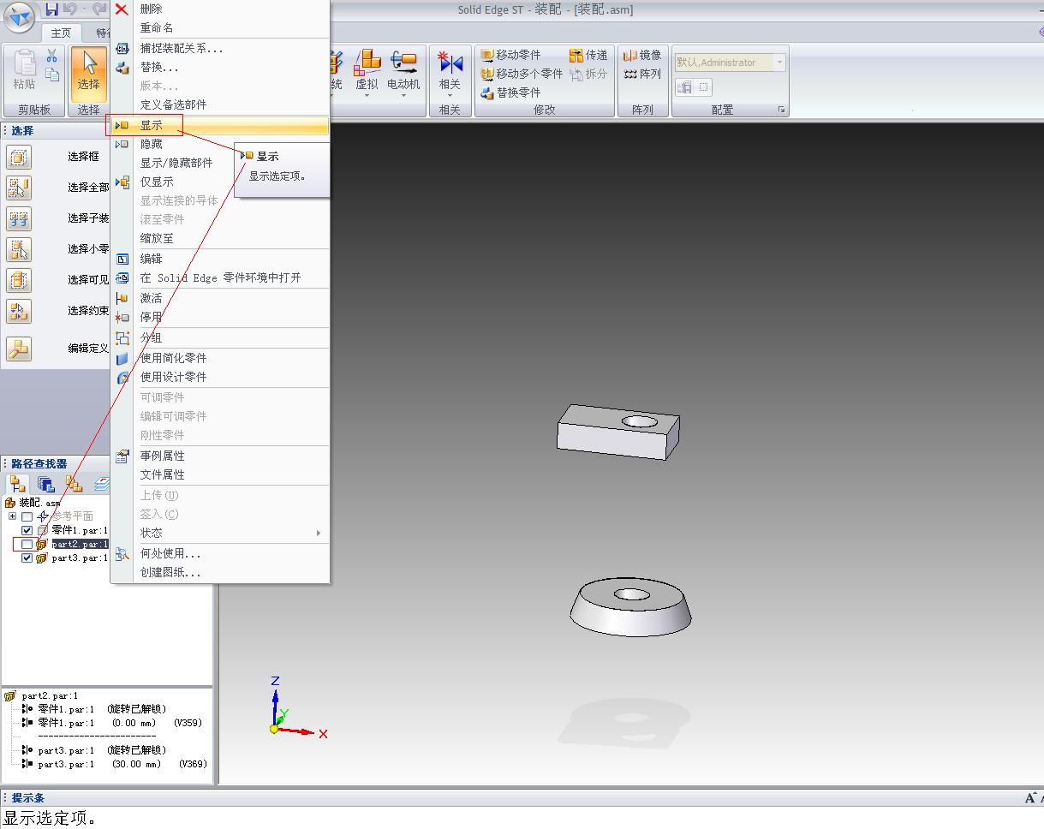
Task: Choose 仅显示 from the context menu
Action: pos(220,182)
